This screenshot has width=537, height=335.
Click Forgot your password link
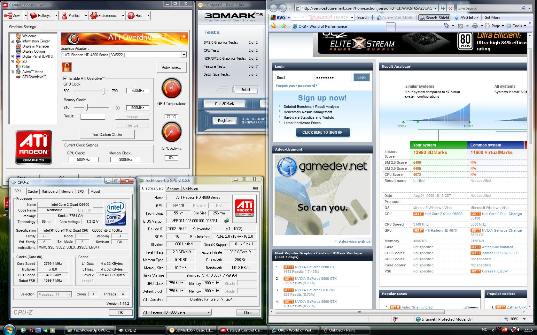[x=296, y=86]
